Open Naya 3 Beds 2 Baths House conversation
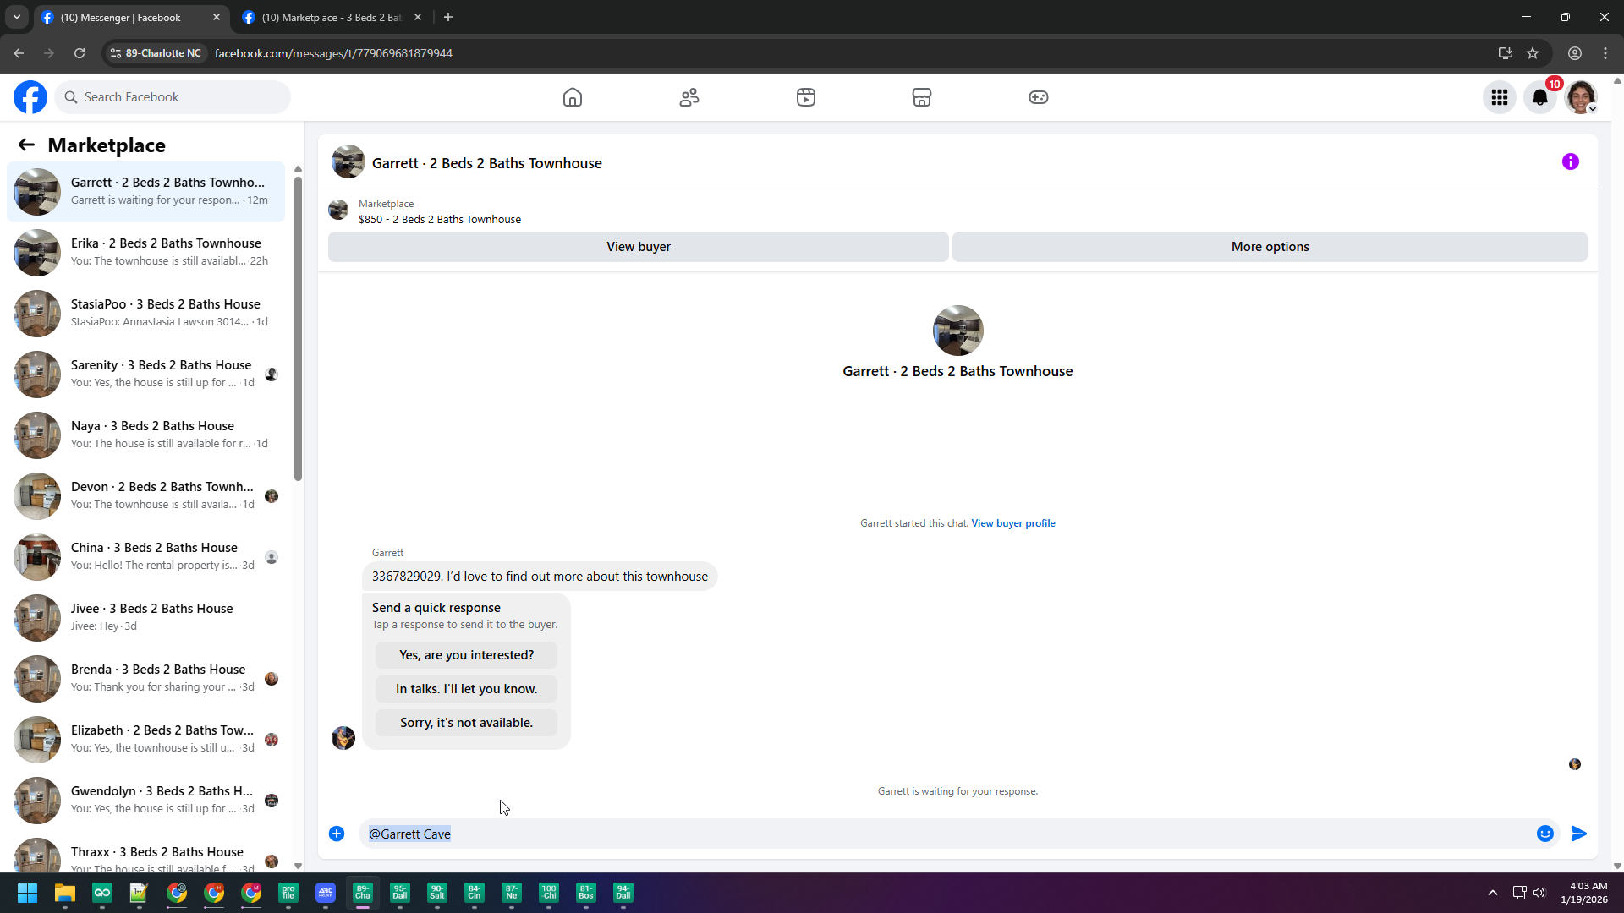This screenshot has width=1624, height=913. (146, 435)
